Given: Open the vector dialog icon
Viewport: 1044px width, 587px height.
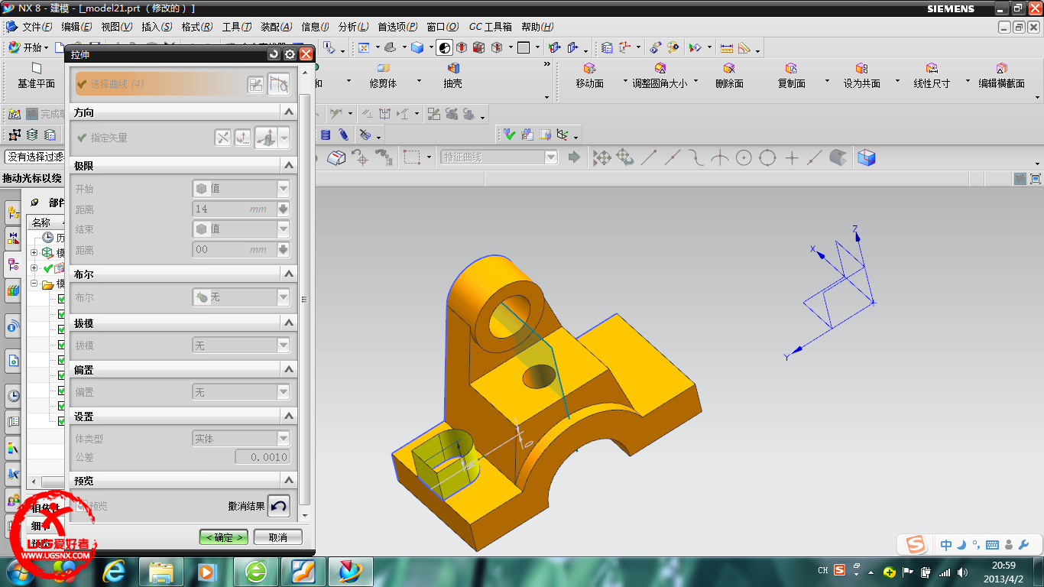Looking at the screenshot, I should [x=243, y=138].
